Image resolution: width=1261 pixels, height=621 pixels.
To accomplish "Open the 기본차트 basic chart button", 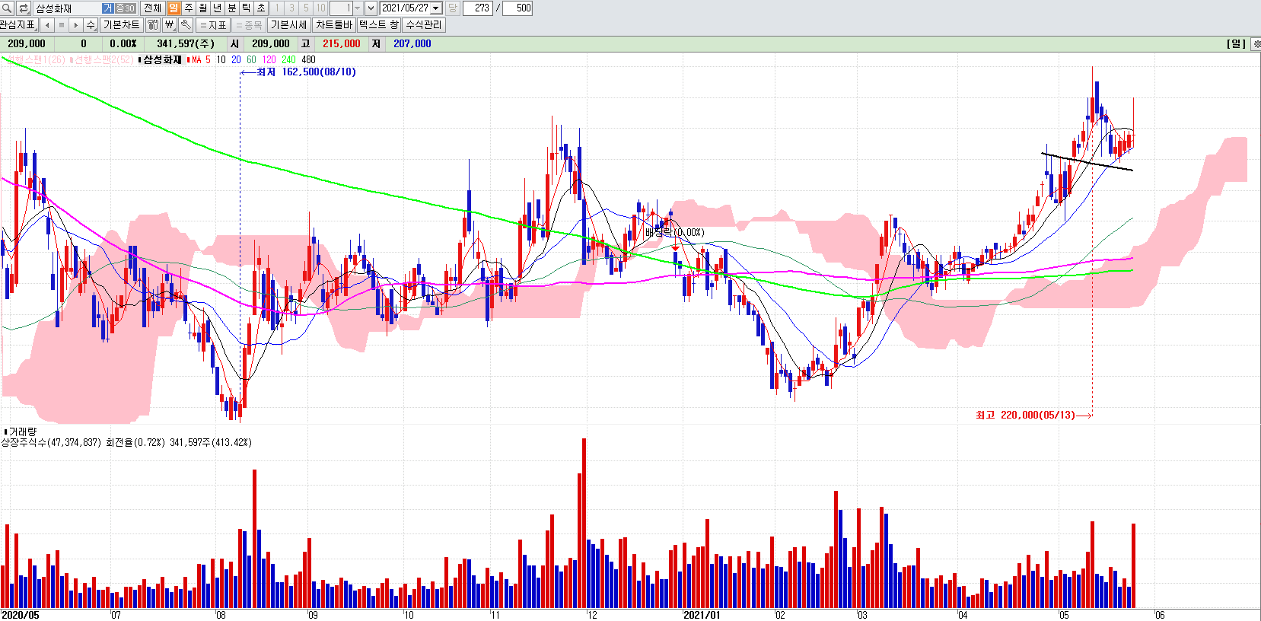I will coord(121,25).
